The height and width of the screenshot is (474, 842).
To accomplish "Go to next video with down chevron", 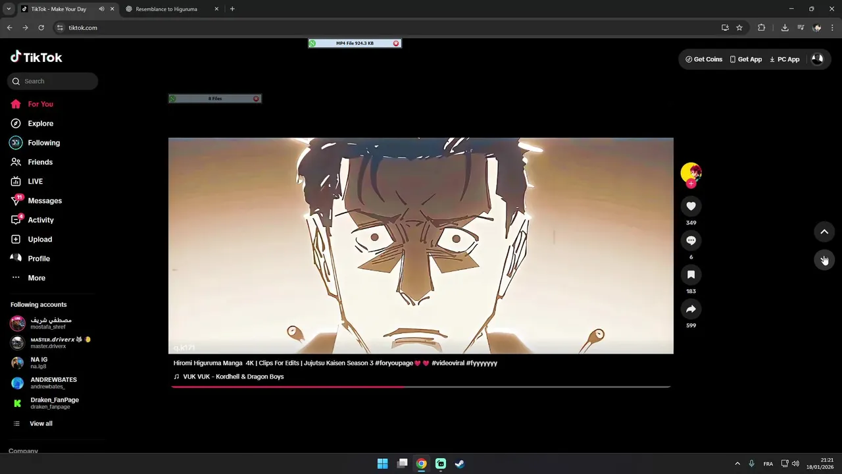I will pos(824,259).
